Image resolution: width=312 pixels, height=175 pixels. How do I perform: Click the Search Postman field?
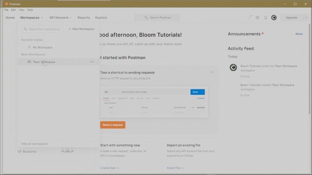tap(157, 17)
